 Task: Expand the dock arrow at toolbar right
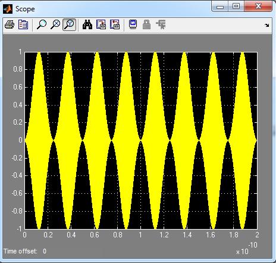point(267,25)
